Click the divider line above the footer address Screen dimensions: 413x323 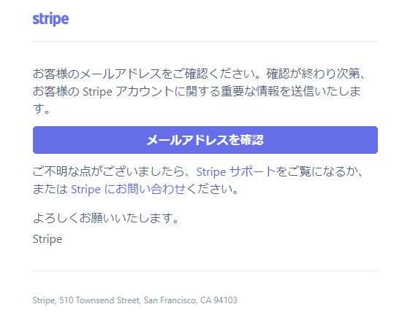(x=205, y=271)
